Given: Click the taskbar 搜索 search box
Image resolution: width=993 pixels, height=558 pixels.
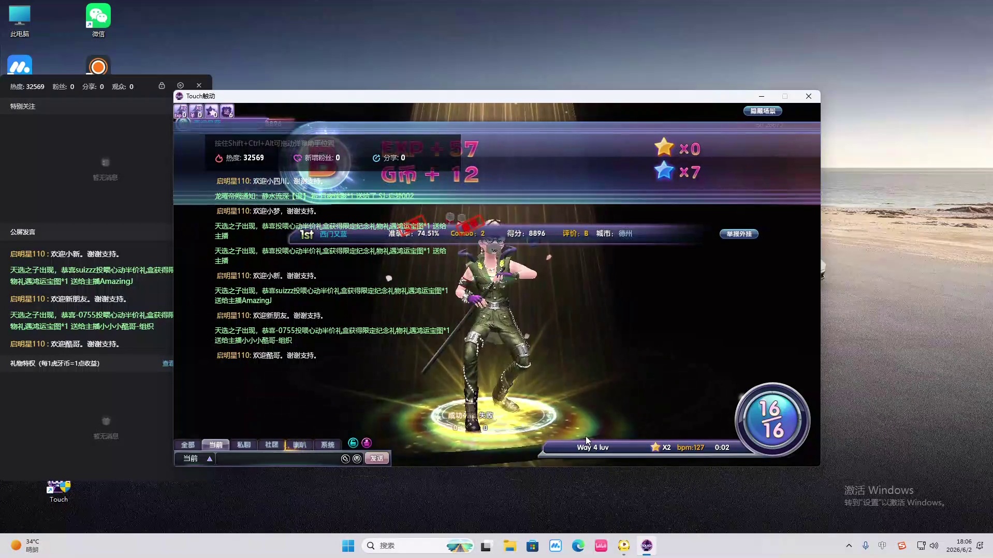Looking at the screenshot, I should point(418,546).
